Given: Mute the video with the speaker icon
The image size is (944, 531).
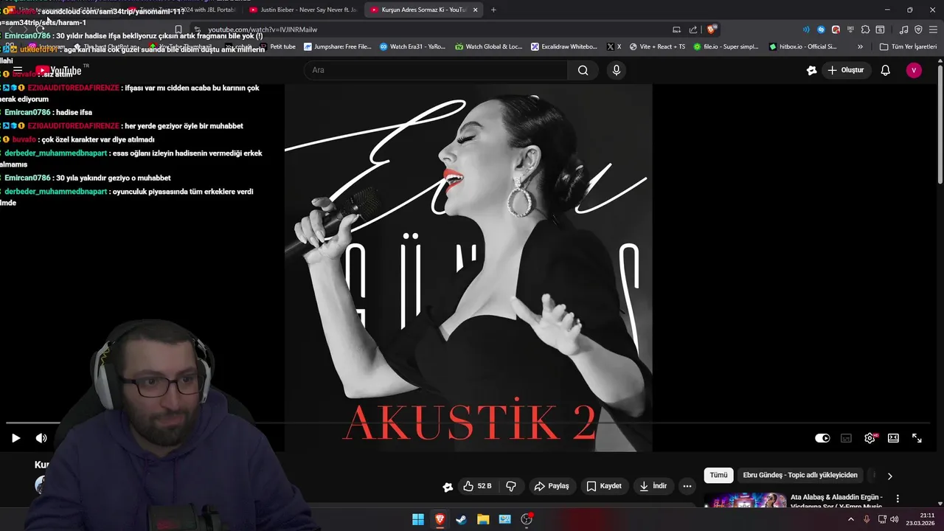Looking at the screenshot, I should pos(41,438).
